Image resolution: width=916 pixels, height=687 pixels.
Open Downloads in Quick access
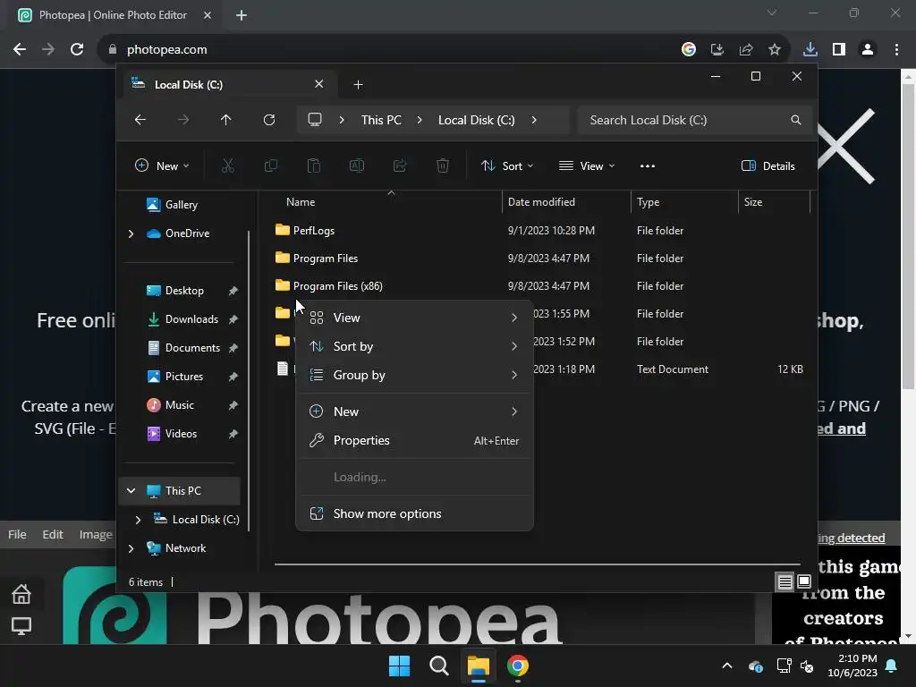click(191, 319)
